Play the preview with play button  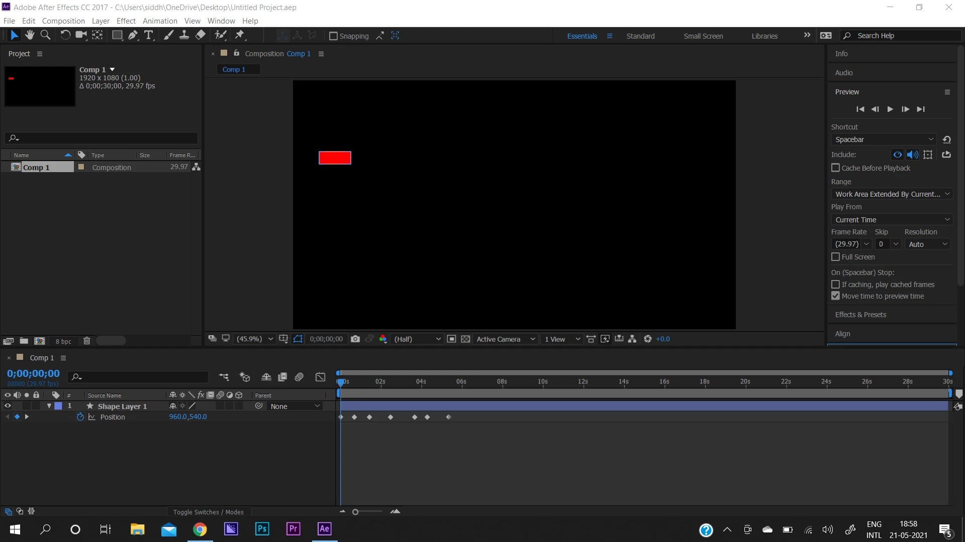(x=890, y=109)
